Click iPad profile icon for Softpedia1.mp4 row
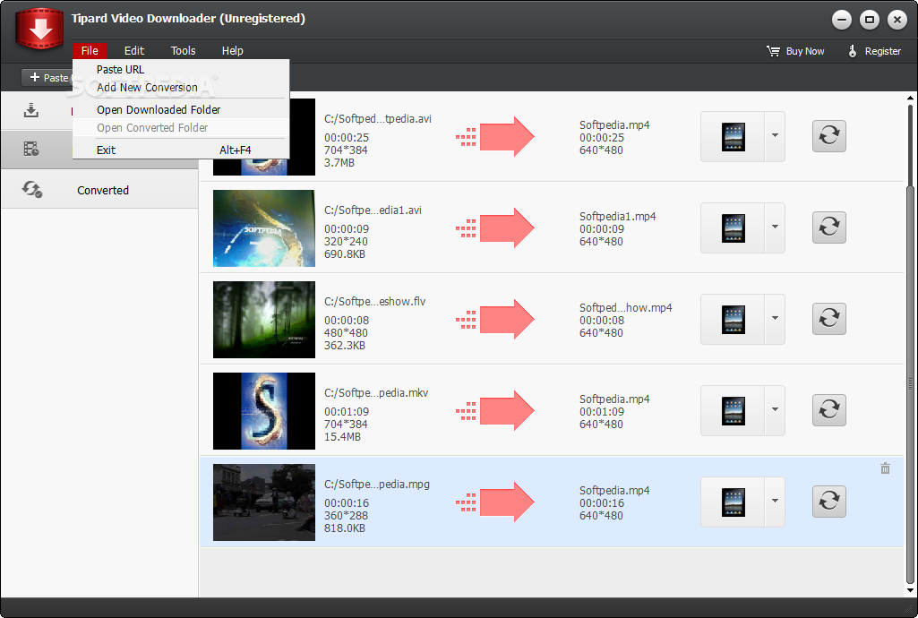 click(x=733, y=227)
